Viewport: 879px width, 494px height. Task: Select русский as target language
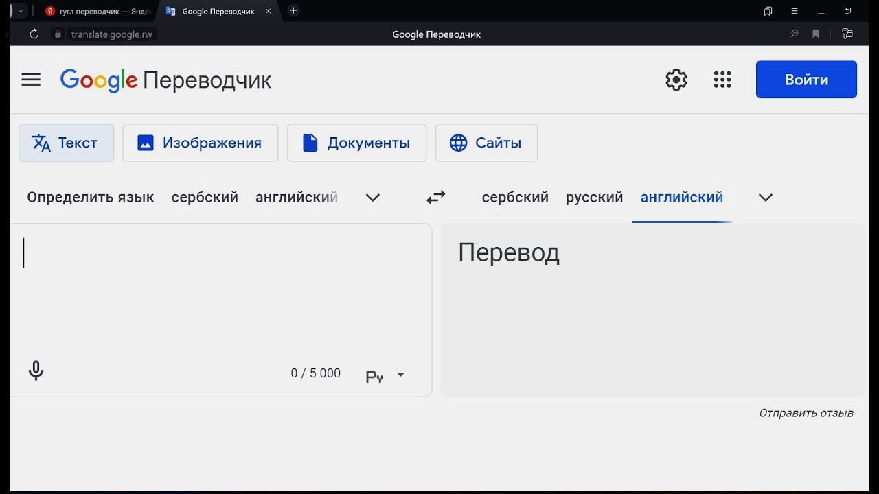(x=595, y=198)
